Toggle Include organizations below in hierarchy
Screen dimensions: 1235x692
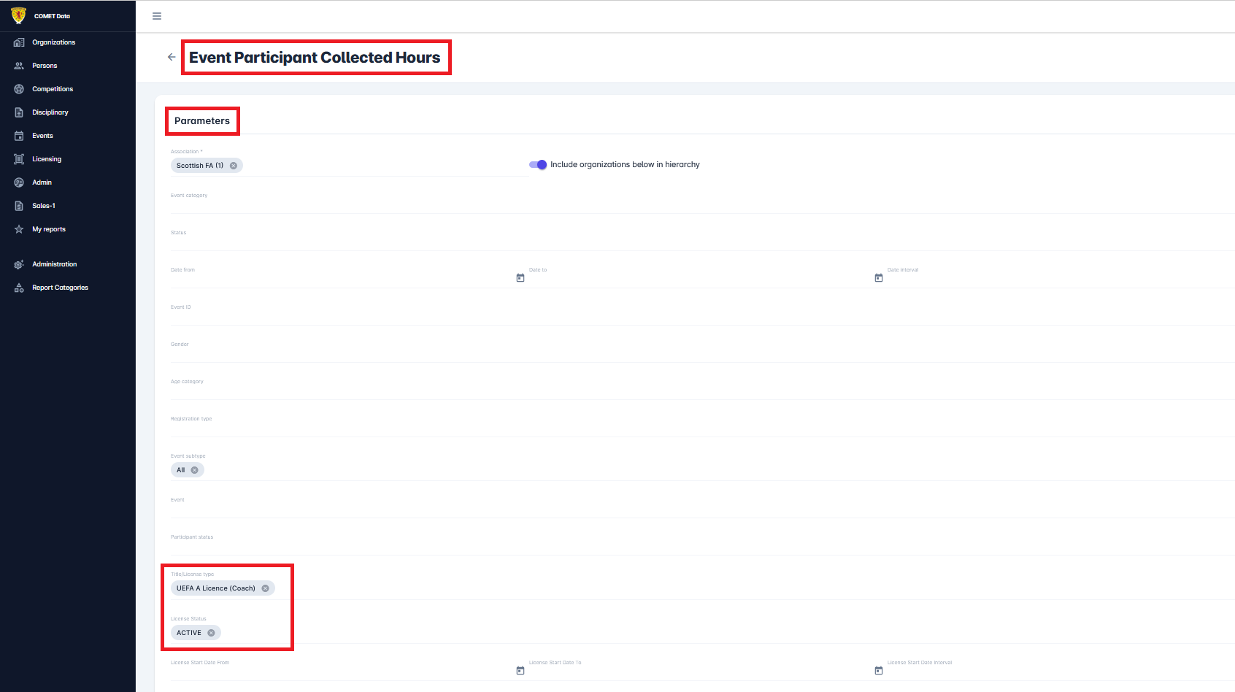(x=539, y=165)
